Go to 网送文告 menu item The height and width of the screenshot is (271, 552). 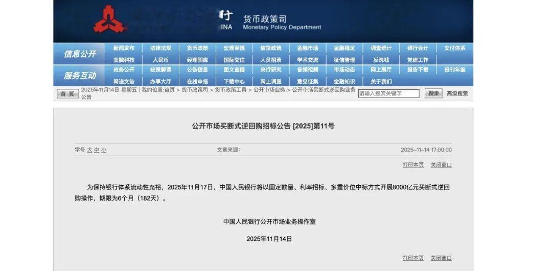point(124,81)
